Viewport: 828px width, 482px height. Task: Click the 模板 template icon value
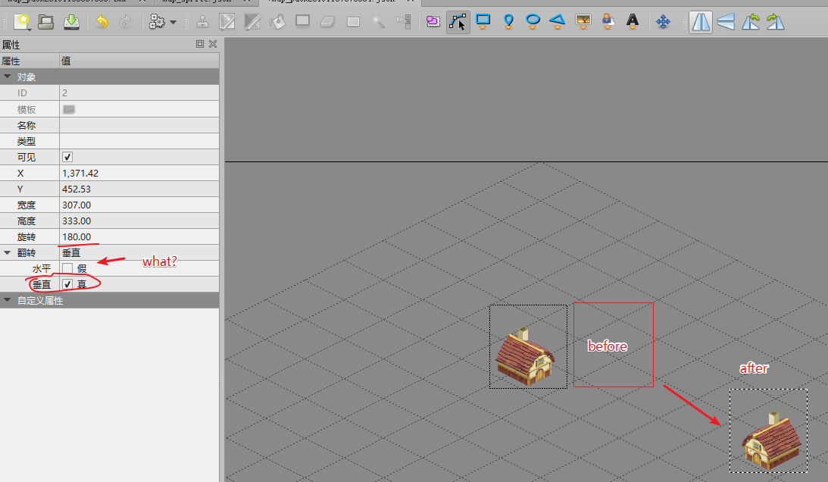coord(69,109)
